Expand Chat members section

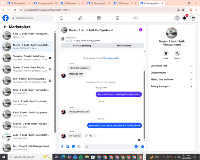pos(172,73)
